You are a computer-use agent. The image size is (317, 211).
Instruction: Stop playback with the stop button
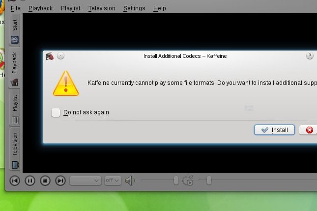(x=45, y=181)
